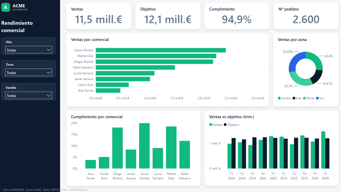Viewport: 341px width, 192px height.
Task: Click Javier Alonso compliance column
Action: (131, 159)
